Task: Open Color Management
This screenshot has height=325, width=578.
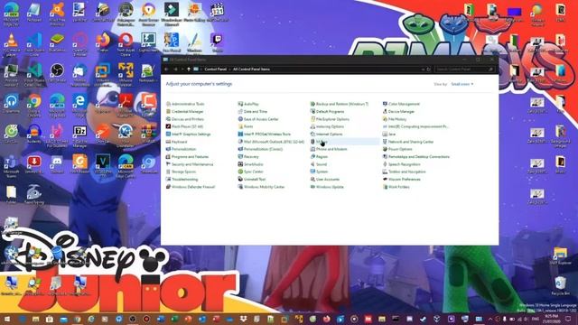Action: pyautogui.click(x=401, y=104)
